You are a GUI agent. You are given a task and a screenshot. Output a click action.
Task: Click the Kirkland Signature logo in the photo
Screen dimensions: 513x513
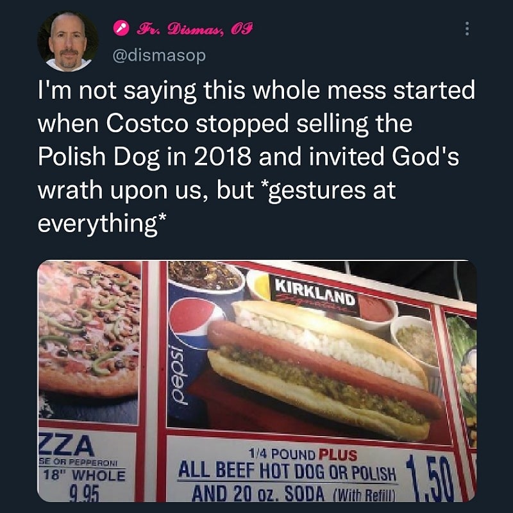(315, 297)
